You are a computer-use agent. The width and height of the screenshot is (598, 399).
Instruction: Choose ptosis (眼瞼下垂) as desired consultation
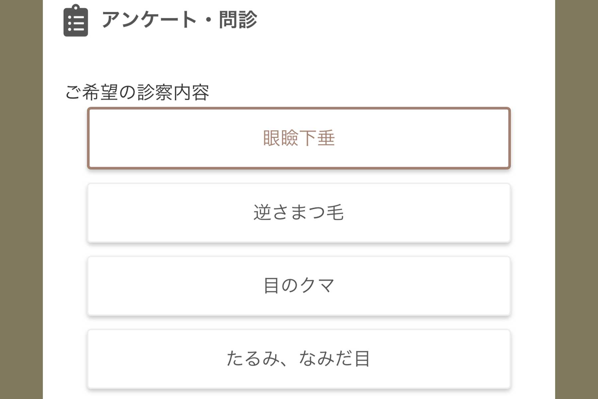(x=299, y=138)
